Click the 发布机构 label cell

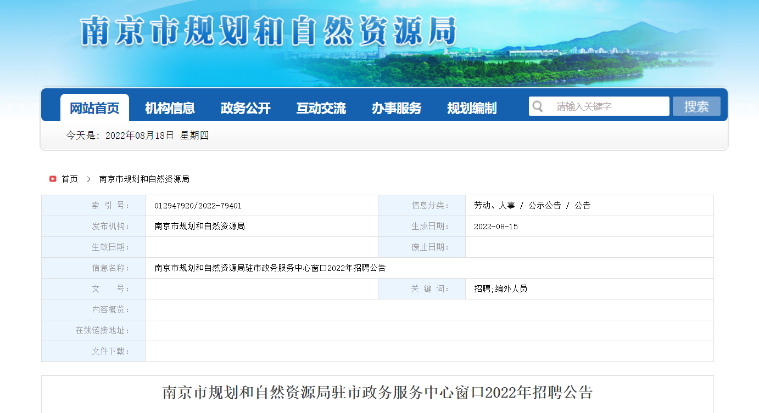pos(93,227)
